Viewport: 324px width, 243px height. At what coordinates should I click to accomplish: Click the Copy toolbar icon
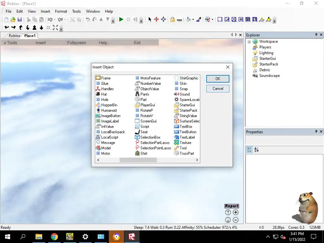(x=35, y=19)
